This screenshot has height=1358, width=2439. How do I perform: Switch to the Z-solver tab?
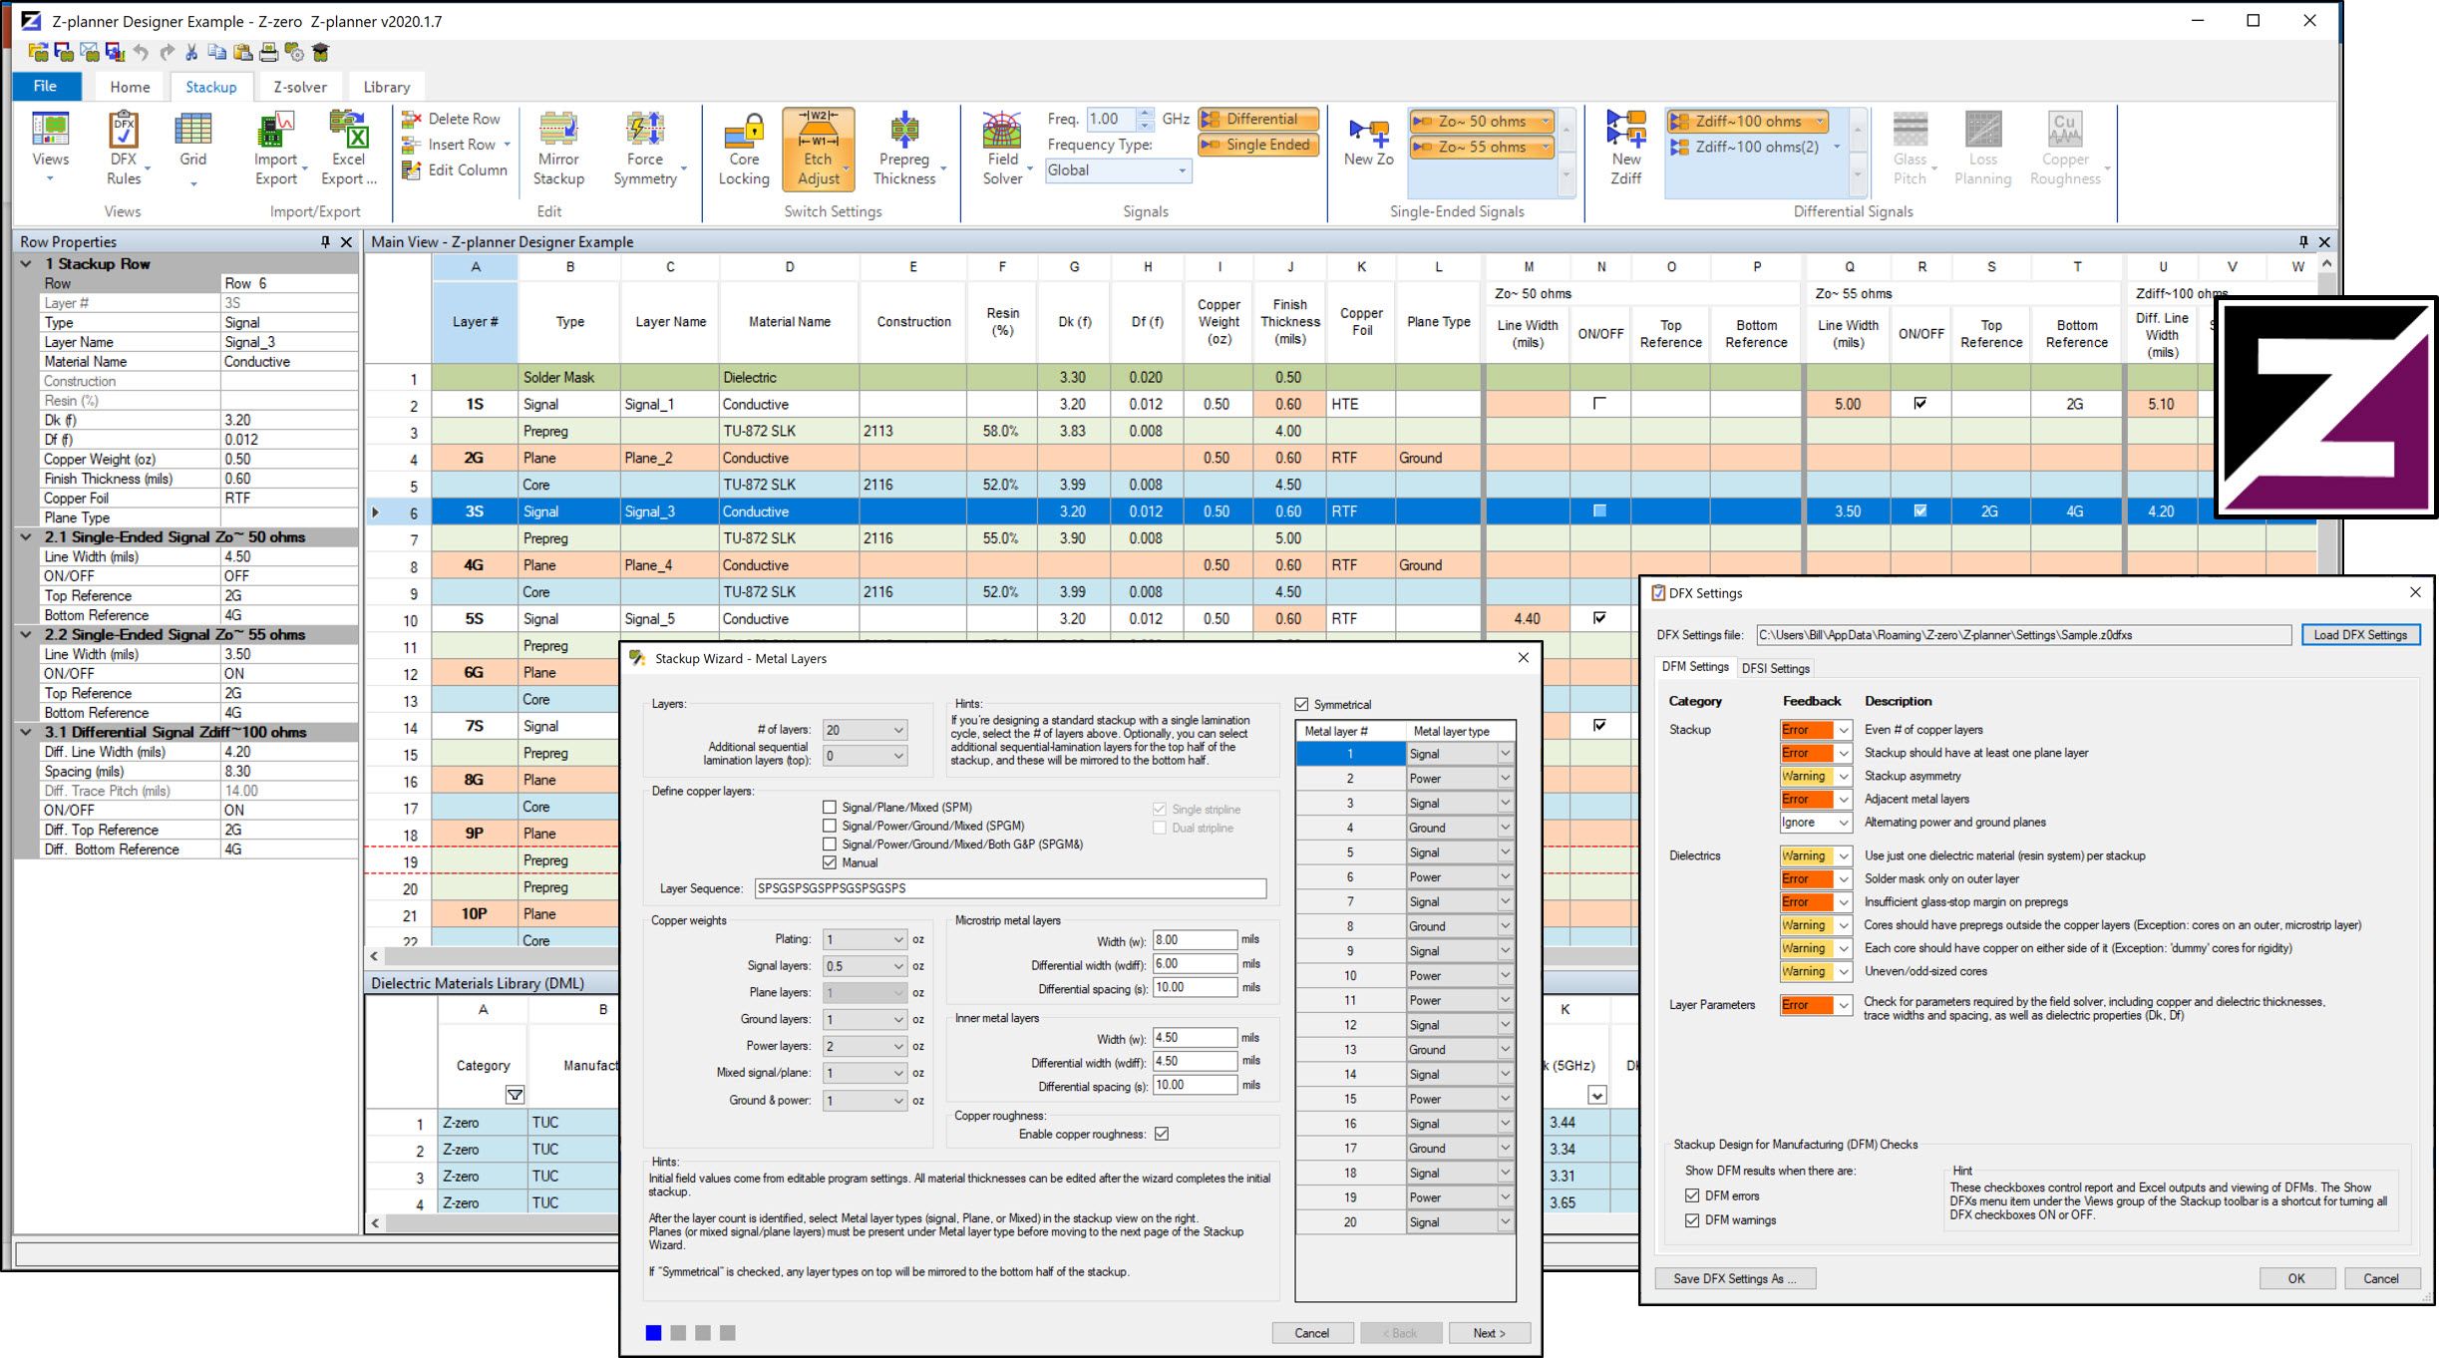(300, 87)
